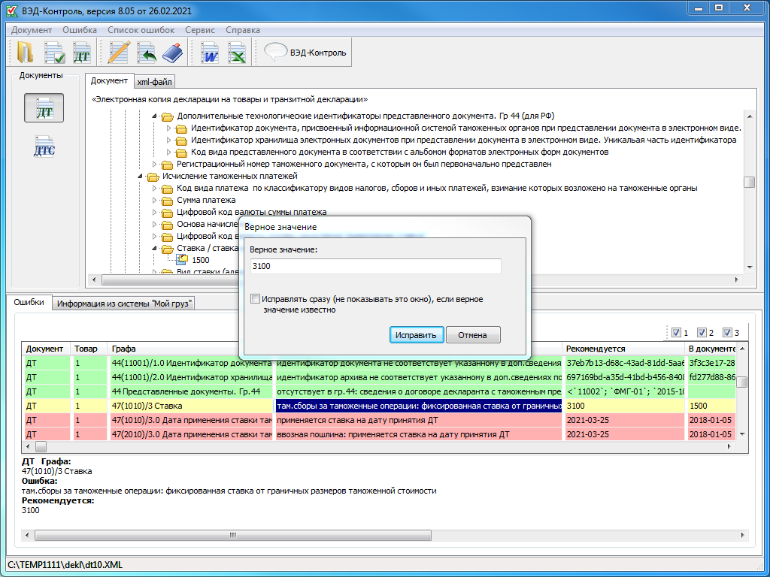Expand 'Сумма платежа' tree node

click(155, 201)
